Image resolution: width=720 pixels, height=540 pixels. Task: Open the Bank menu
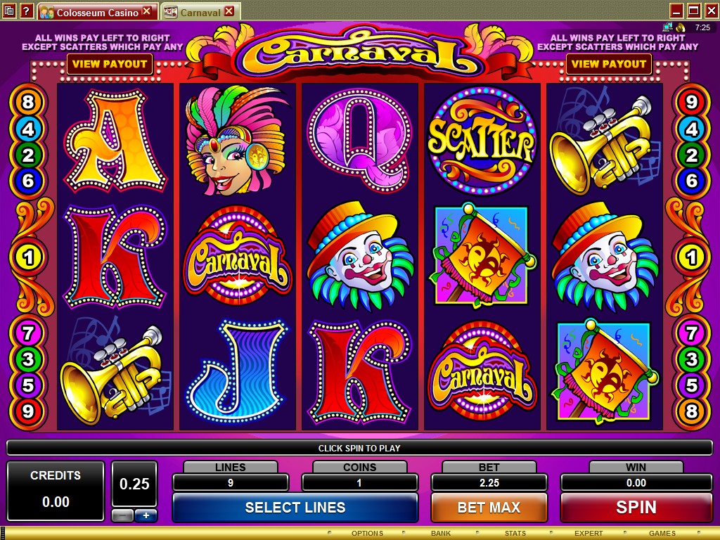pos(440,533)
